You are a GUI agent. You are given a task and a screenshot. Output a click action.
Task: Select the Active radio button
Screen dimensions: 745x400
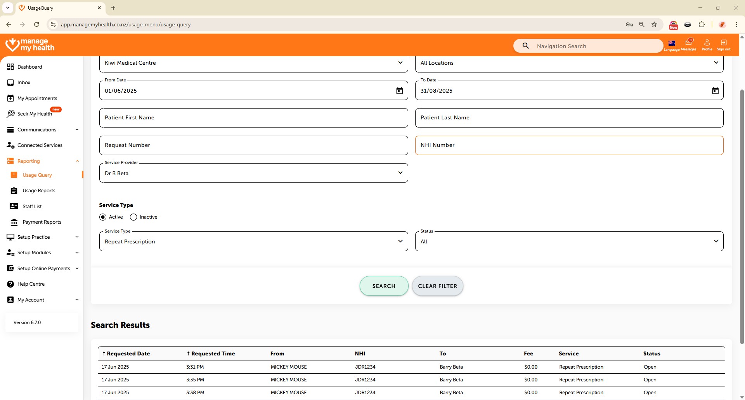click(x=103, y=217)
